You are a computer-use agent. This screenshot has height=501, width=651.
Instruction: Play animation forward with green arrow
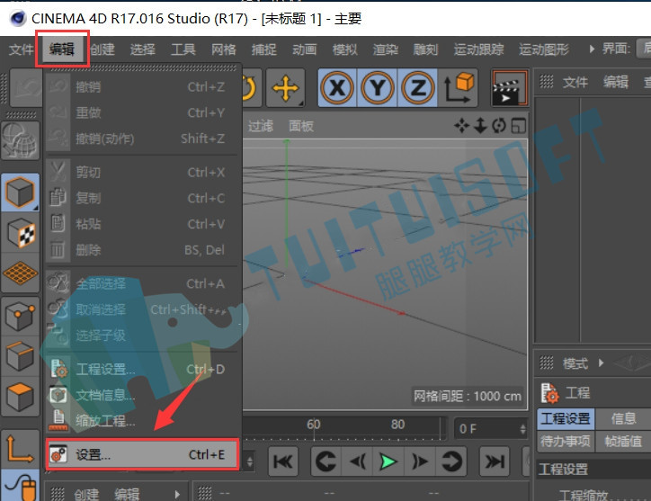pos(388,461)
